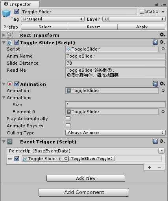Open help for the Event Trigger script
Image resolution: width=168 pixels, height=201 pixels.
(155, 141)
